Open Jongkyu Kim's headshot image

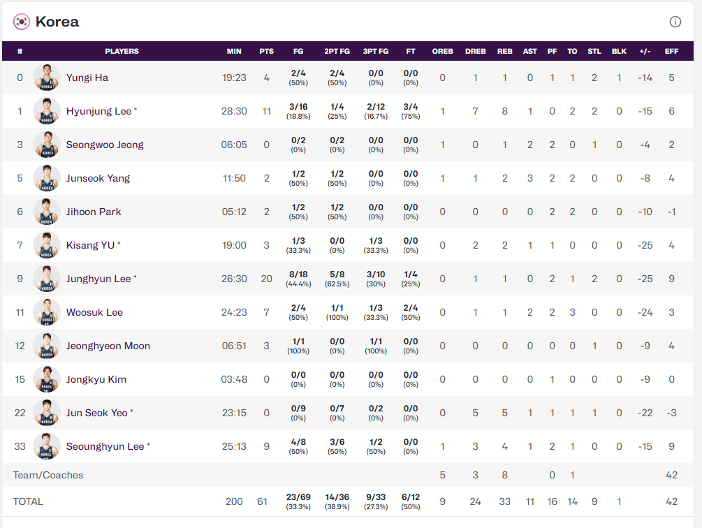coord(47,379)
